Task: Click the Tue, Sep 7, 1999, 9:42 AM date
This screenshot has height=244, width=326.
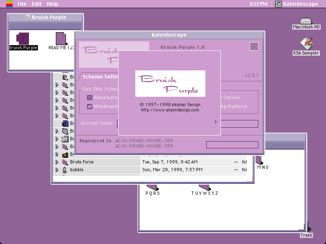Action: pyautogui.click(x=170, y=162)
